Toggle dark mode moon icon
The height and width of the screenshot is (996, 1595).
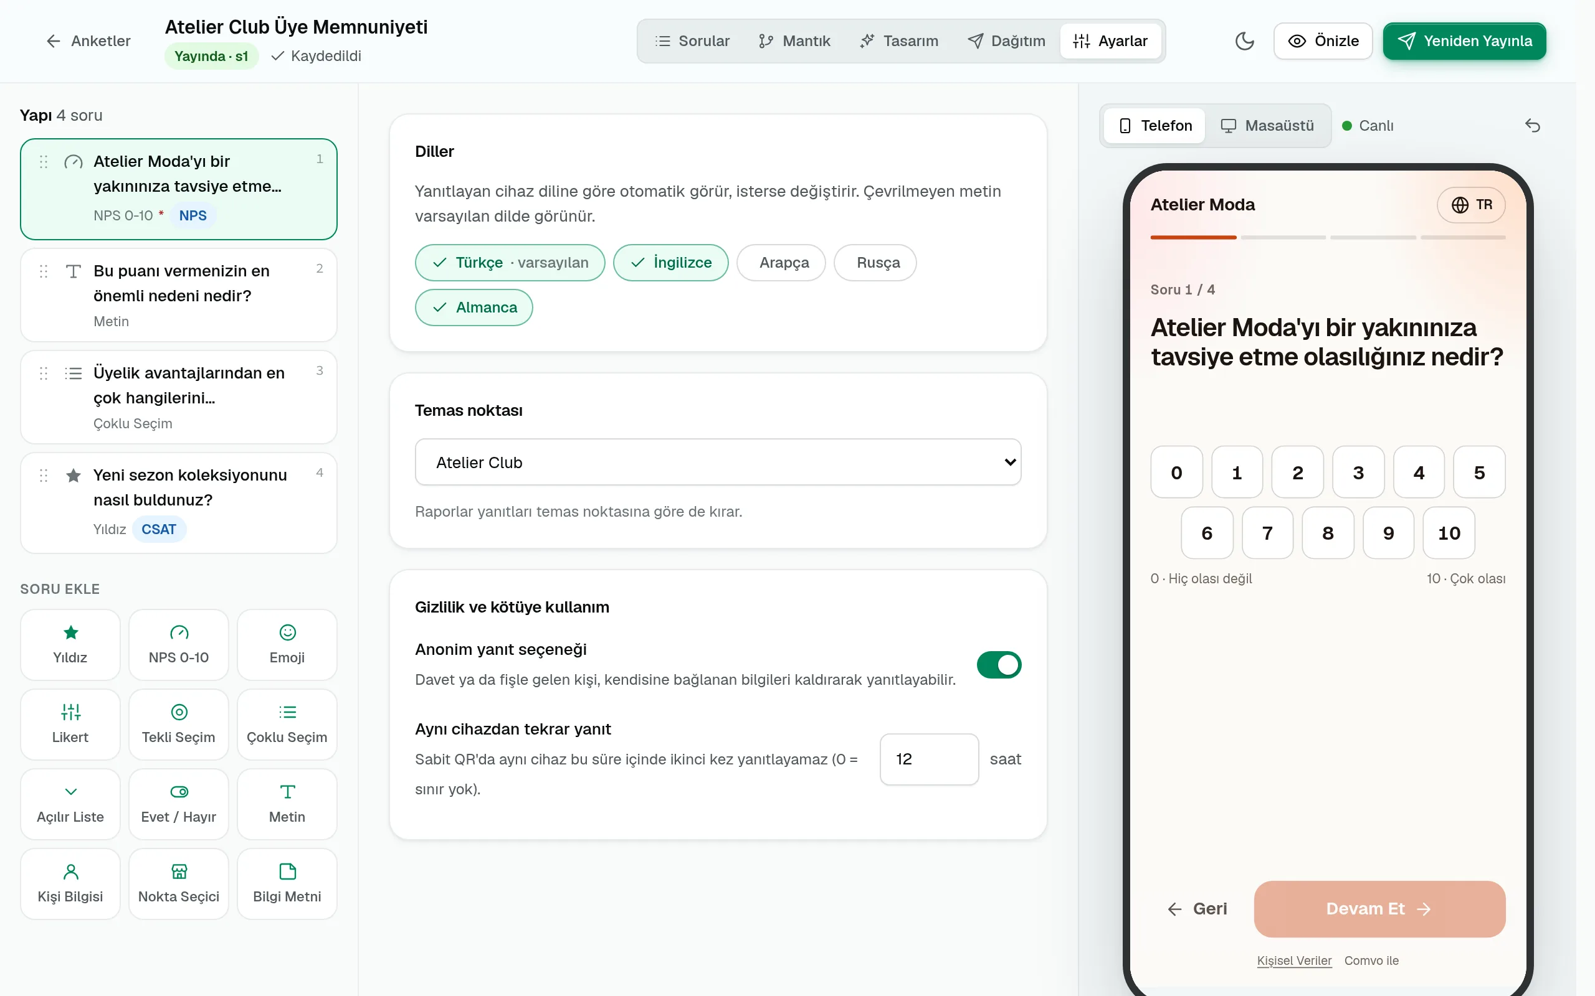1244,41
